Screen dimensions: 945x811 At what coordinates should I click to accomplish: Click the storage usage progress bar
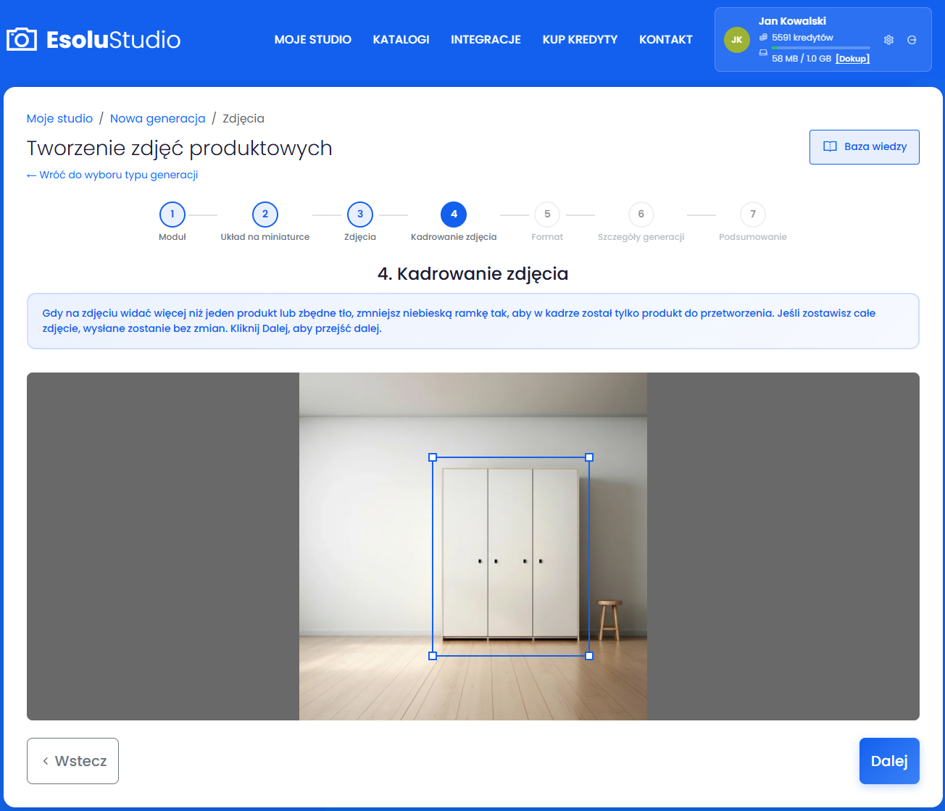click(821, 47)
